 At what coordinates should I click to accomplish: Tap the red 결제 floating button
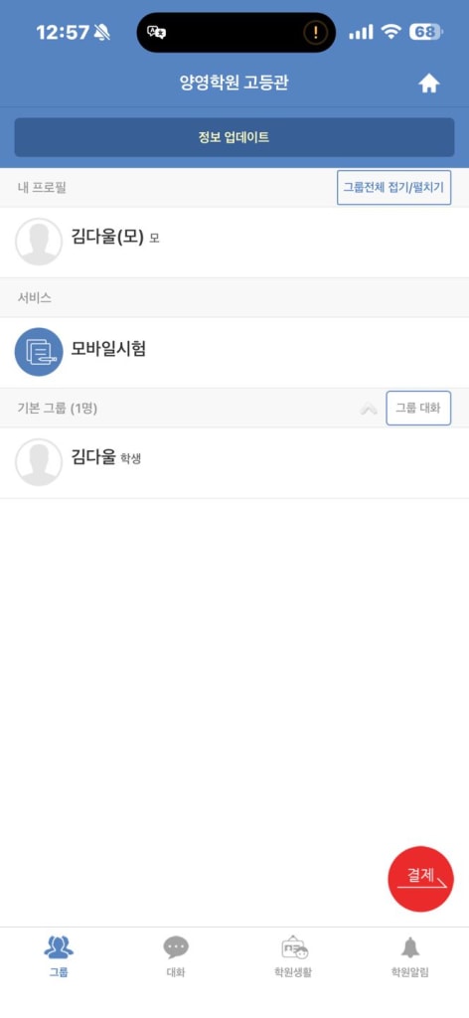pos(421,879)
